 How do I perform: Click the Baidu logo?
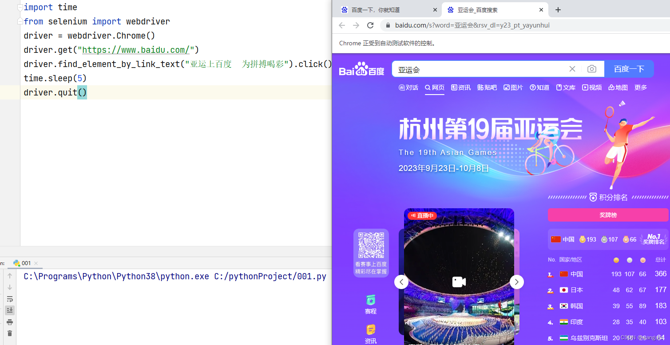pyautogui.click(x=362, y=69)
